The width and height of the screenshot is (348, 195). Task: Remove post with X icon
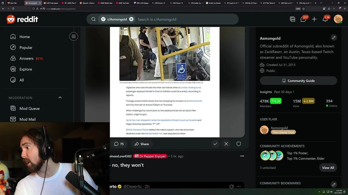226,144
